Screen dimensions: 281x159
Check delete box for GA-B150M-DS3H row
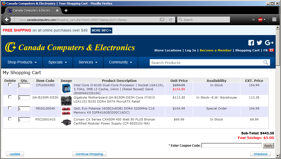(x=10, y=97)
